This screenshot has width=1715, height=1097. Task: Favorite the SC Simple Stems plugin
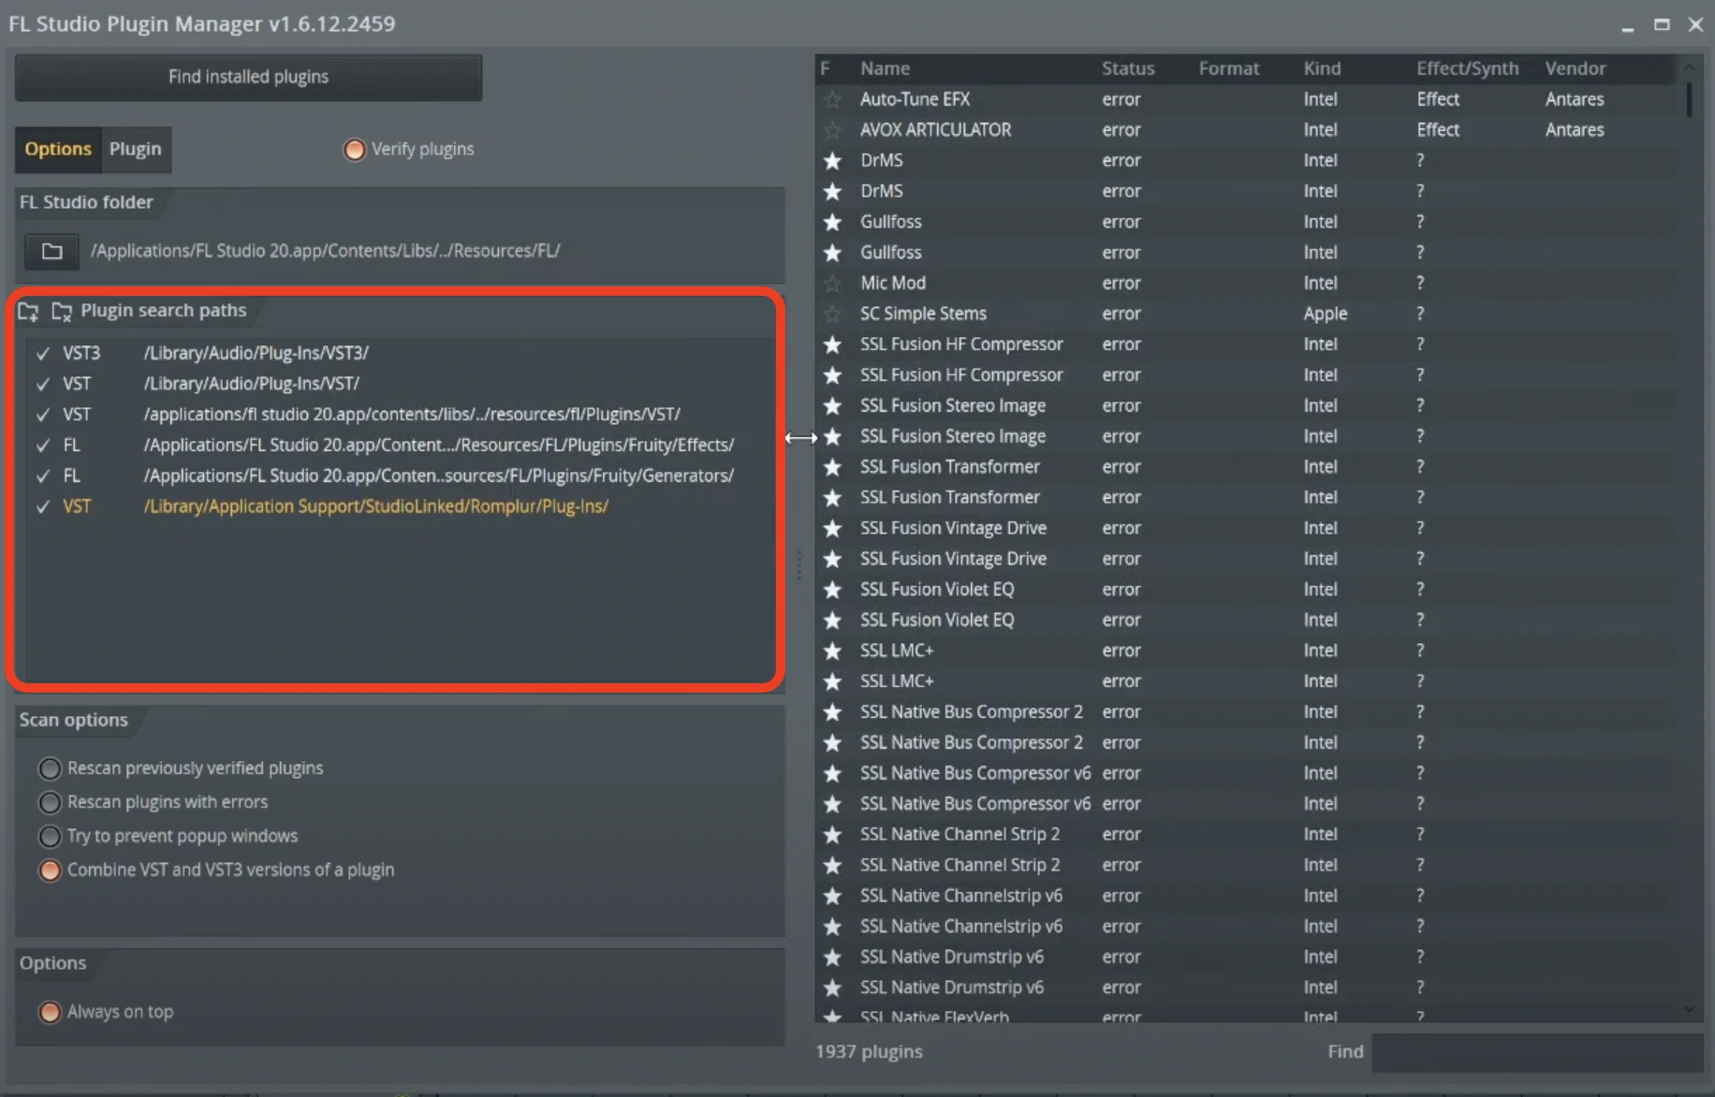(832, 314)
